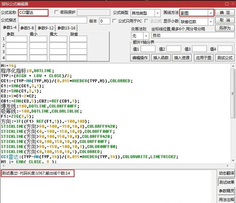
Task: Open the 动态翻译 panel button
Action: 226,173
